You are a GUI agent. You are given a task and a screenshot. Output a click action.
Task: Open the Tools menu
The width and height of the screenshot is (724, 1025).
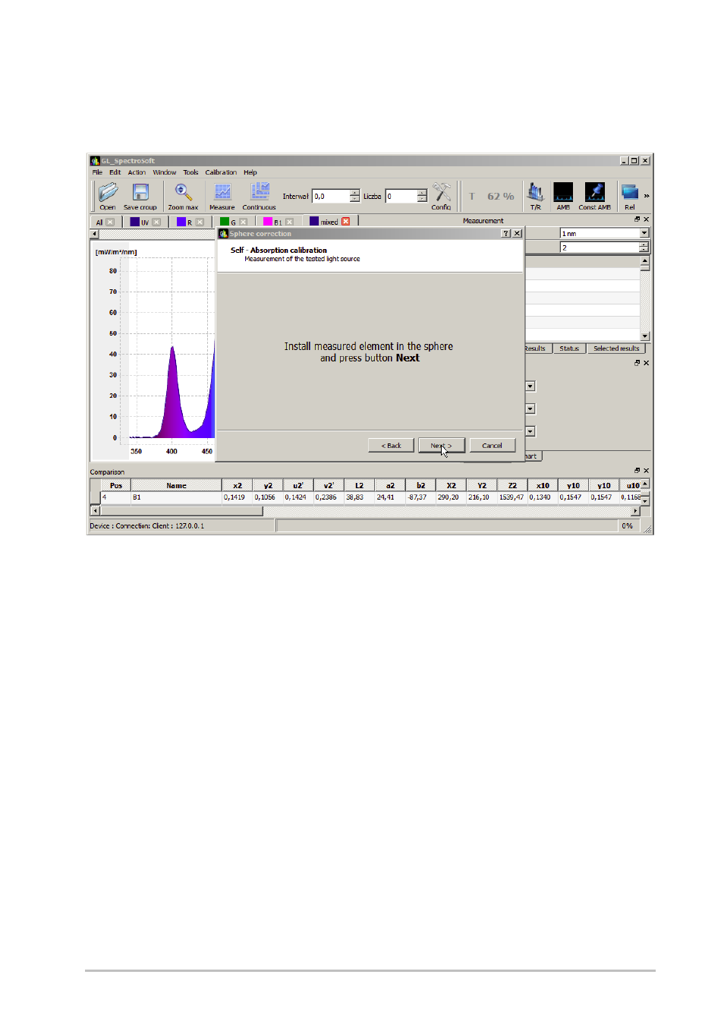coord(190,172)
